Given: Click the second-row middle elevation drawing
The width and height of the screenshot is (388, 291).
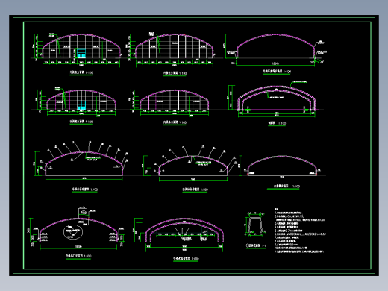Looking at the screenshot, I should pyautogui.click(x=170, y=103).
